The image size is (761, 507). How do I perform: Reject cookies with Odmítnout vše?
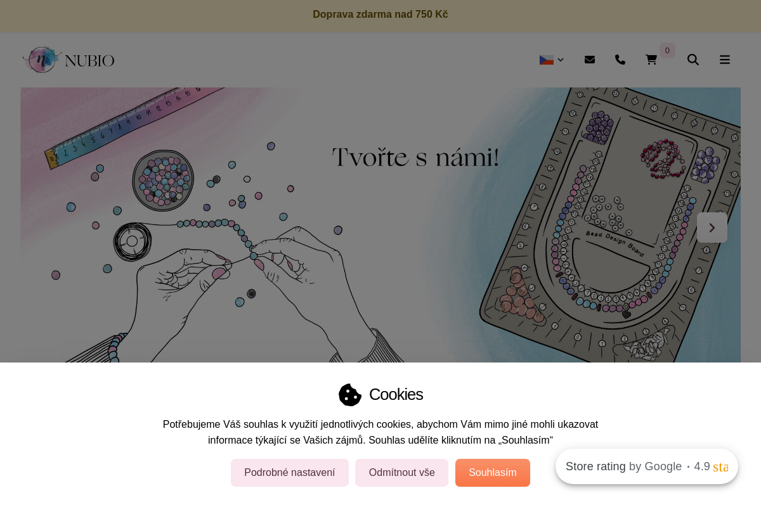[x=402, y=473]
